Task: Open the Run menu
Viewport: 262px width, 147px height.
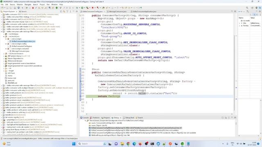Action: [x=48, y=4]
